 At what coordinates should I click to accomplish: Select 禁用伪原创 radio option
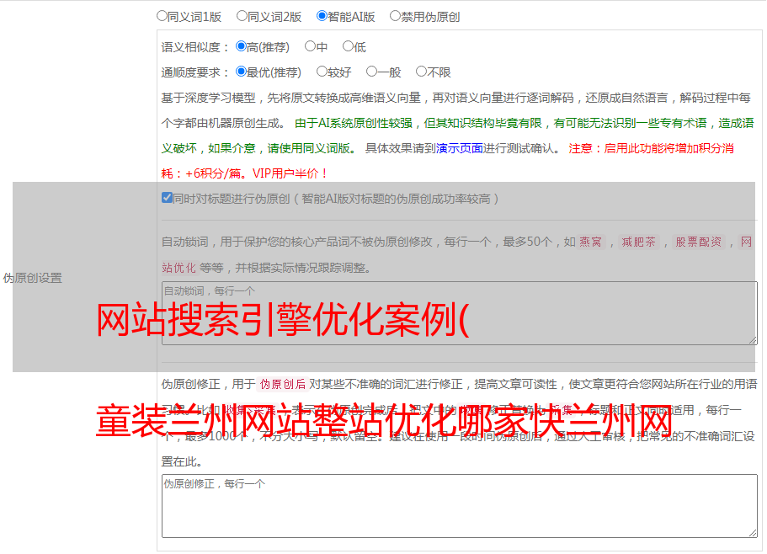click(395, 16)
